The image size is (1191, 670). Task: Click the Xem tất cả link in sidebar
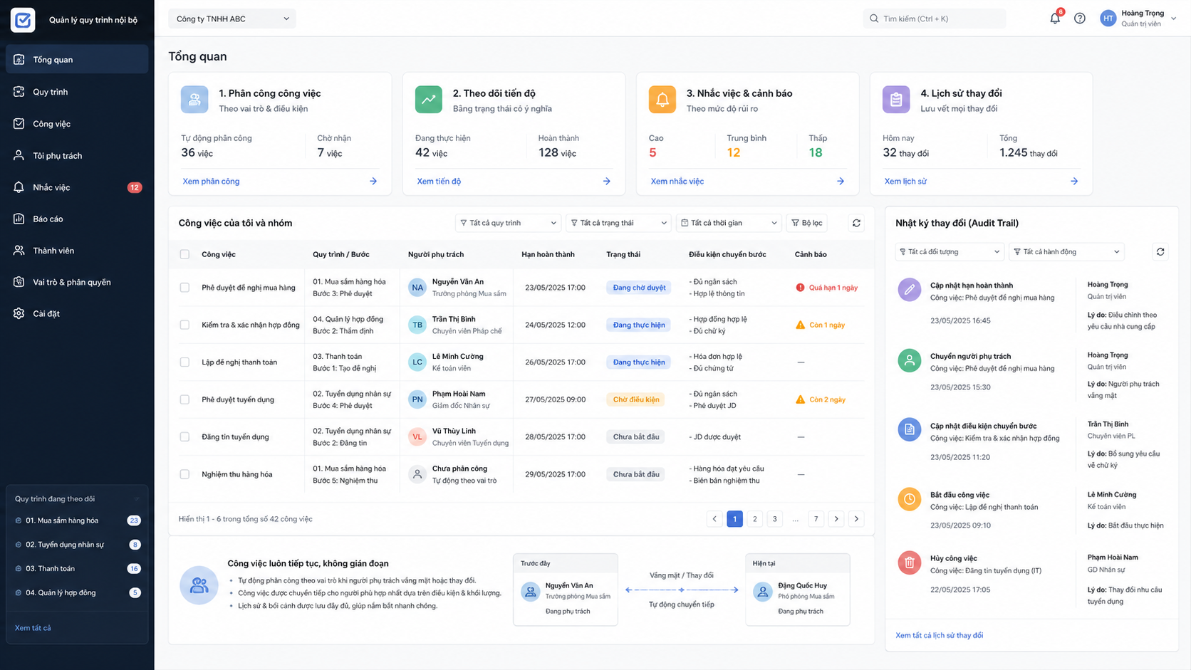33,628
